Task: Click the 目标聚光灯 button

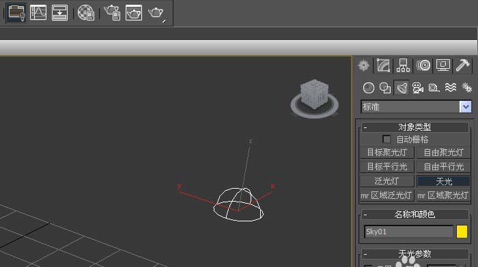Action: pyautogui.click(x=387, y=153)
